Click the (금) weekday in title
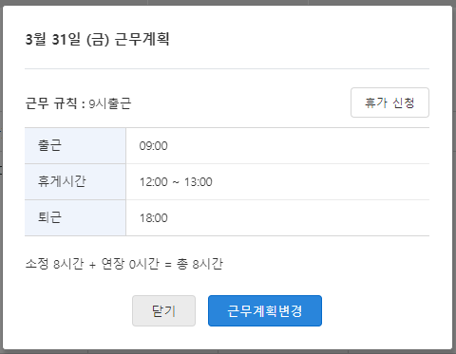 point(98,40)
